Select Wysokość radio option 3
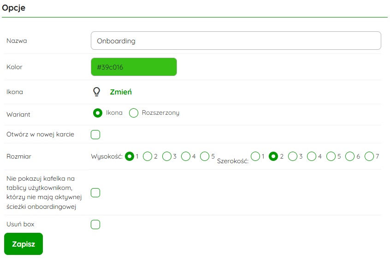 (167, 156)
